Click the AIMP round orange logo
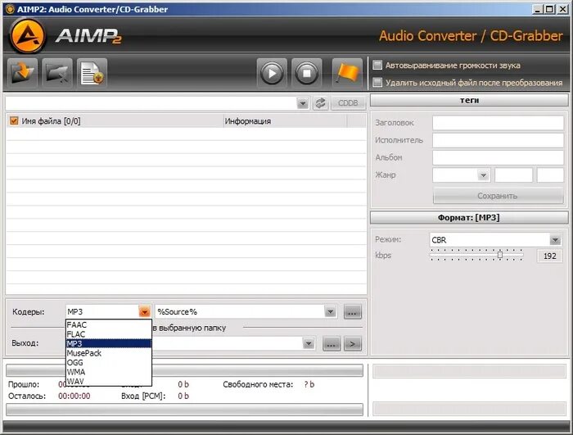Image resolution: width=573 pixels, height=435 pixels. tap(28, 37)
